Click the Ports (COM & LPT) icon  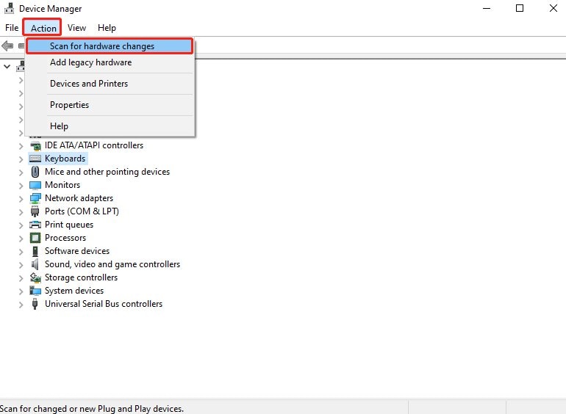click(35, 211)
